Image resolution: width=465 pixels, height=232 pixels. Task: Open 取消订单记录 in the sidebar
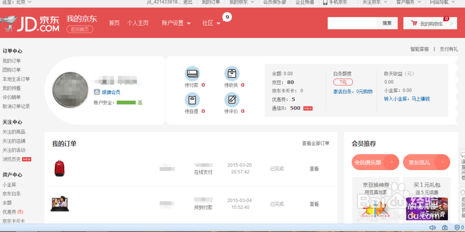[16, 106]
